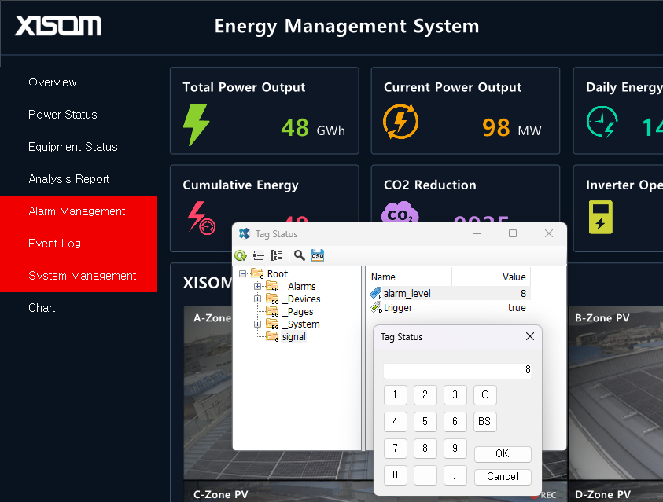The height and width of the screenshot is (502, 663).
Task: Click the keypad value input field
Action: click(458, 370)
